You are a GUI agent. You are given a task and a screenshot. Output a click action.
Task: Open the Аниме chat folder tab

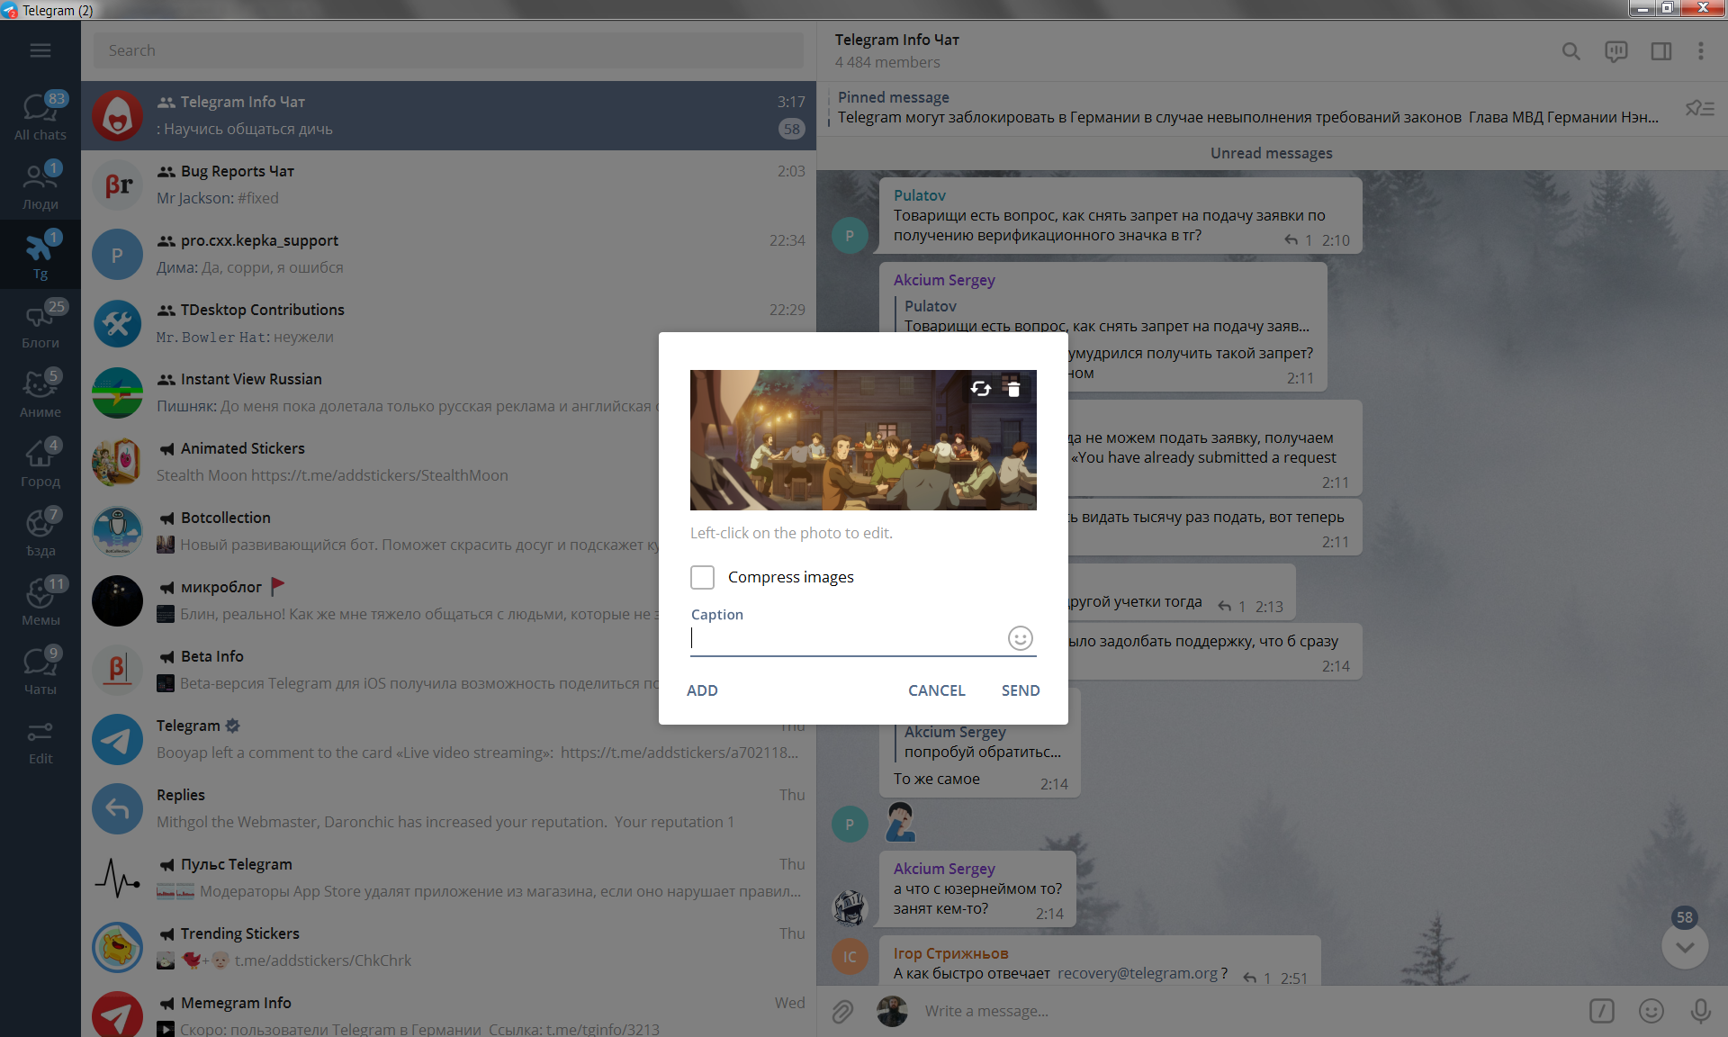[40, 394]
